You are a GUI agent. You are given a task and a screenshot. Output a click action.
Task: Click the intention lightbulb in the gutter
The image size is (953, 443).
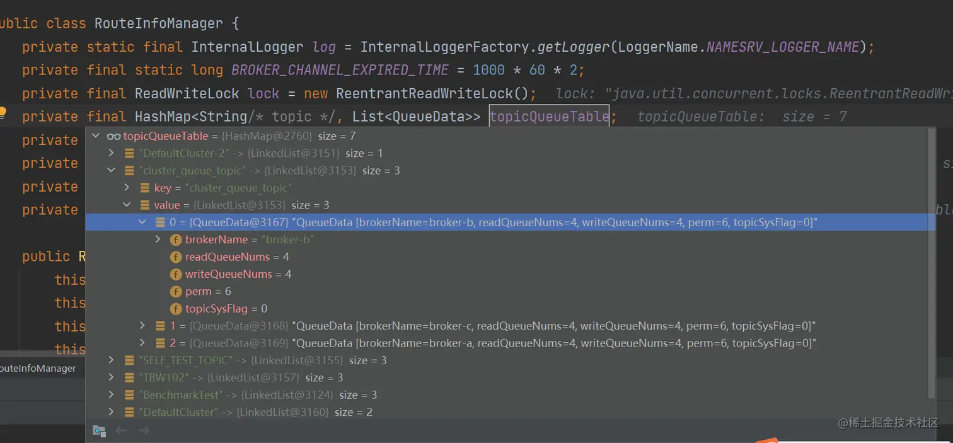tap(3, 113)
